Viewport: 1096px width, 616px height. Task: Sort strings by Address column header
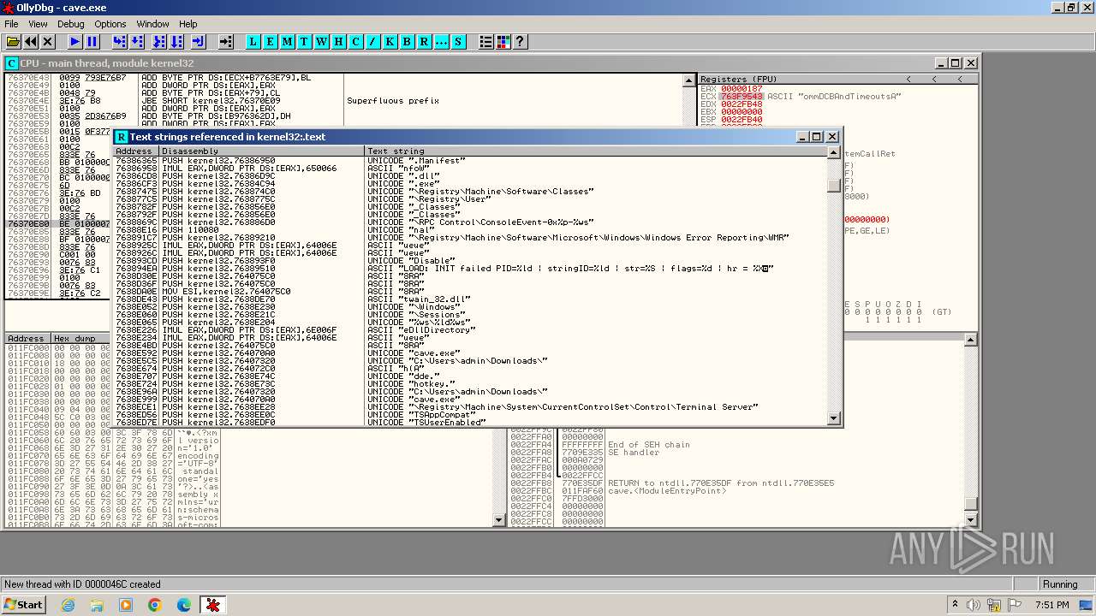[x=136, y=151]
